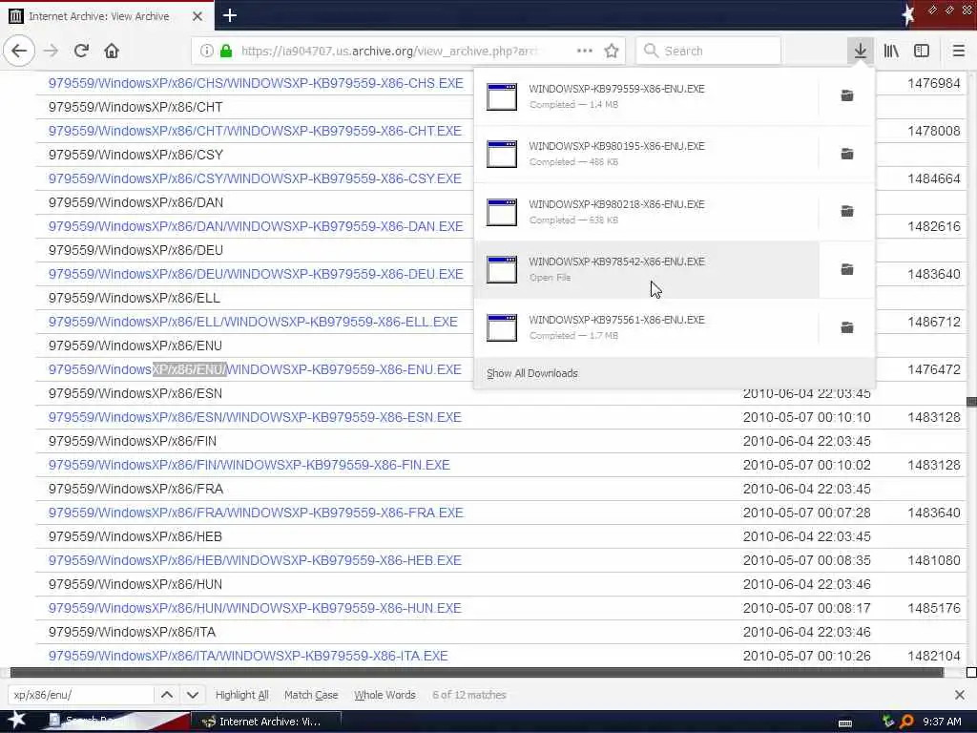The height and width of the screenshot is (733, 977).
Task: Click the size value 1483128 in ESN row
Action: (933, 417)
